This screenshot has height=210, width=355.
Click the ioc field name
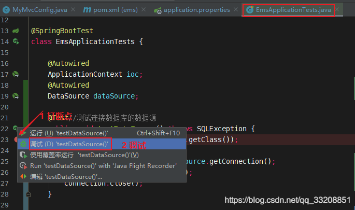click(133, 74)
